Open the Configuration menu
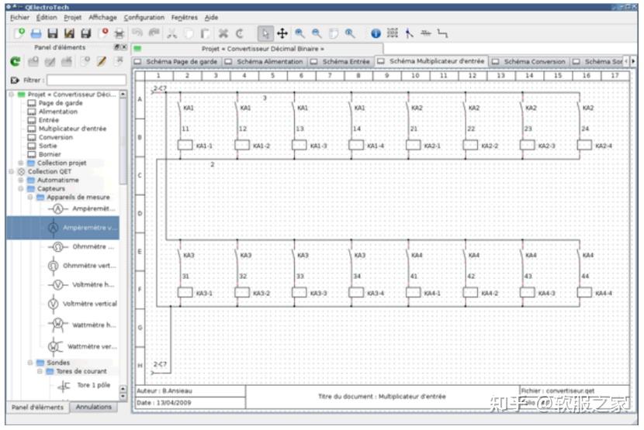Viewport: 644px width, 430px height. (144, 17)
